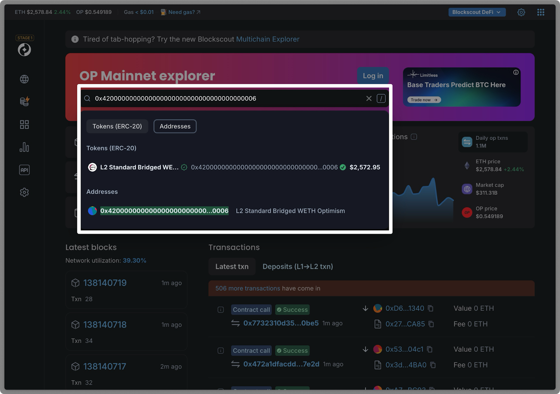560x394 pixels.
Task: Click block cube icon for 138140718
Action: tap(75, 325)
